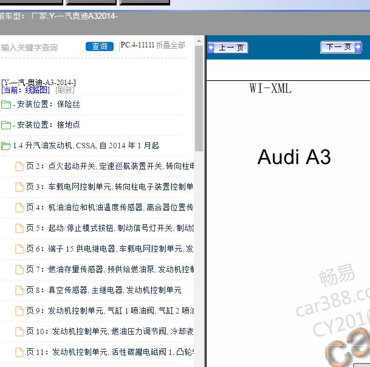Image resolution: width=370 pixels, height=367 pixels.
Task: Go to previous page with 上一页
Action: coord(228,47)
